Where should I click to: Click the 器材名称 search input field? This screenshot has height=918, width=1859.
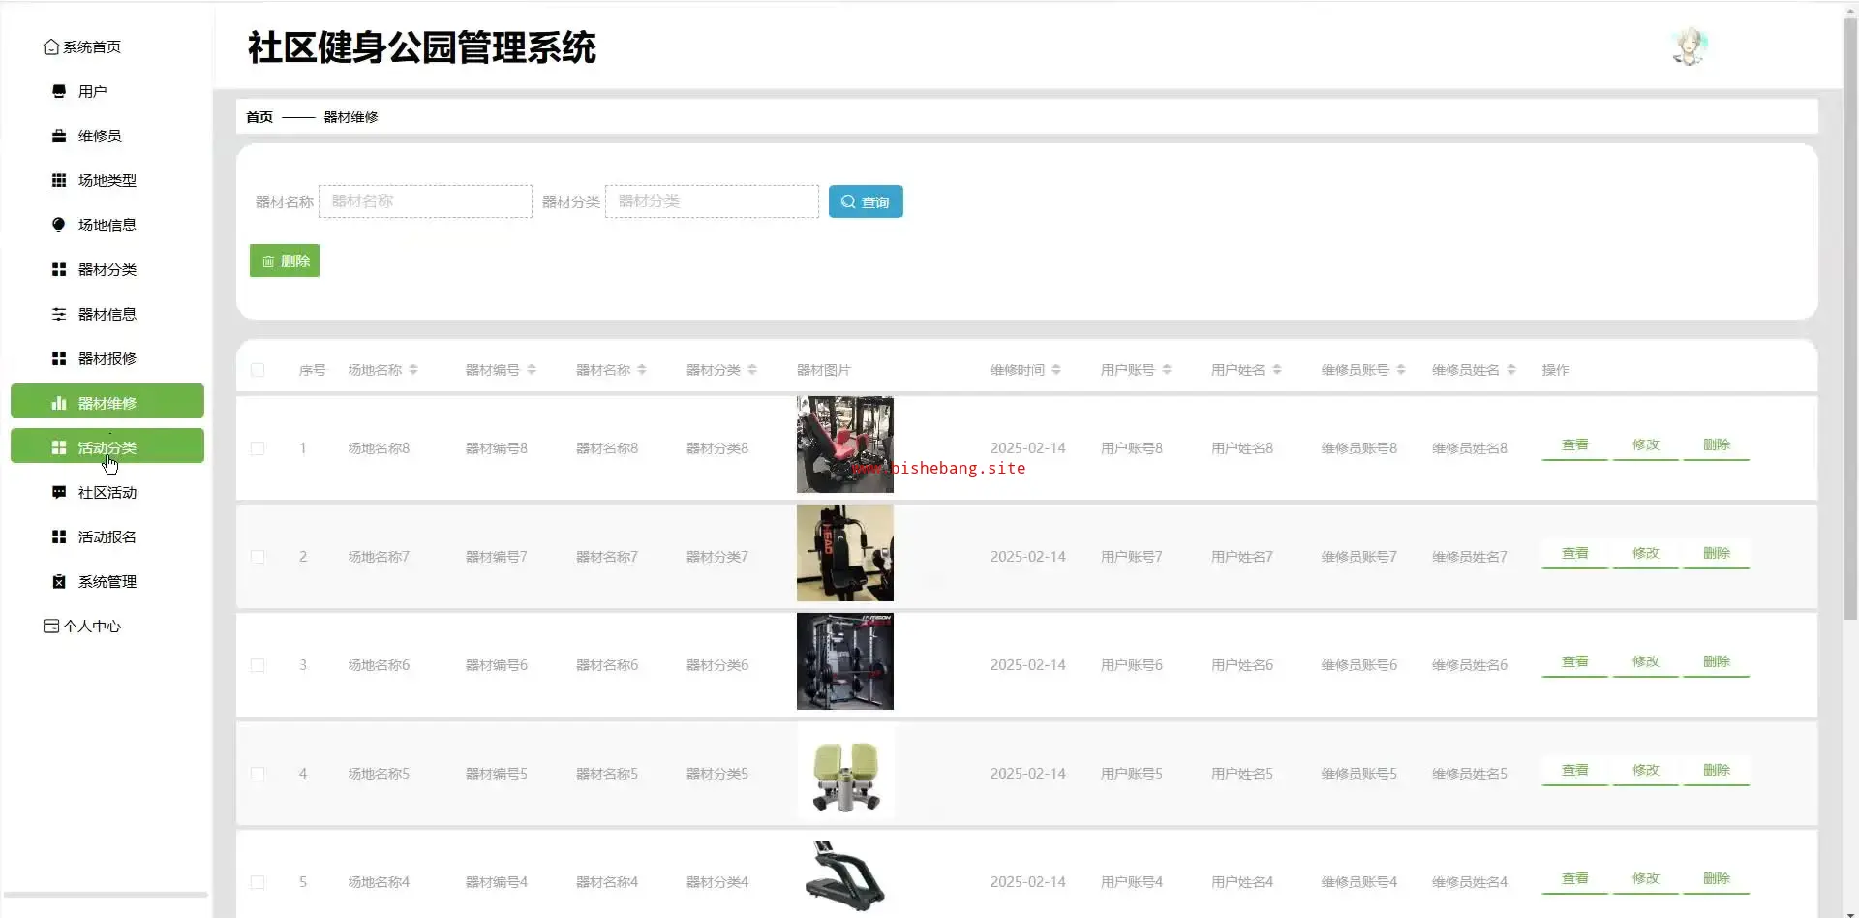pos(425,201)
